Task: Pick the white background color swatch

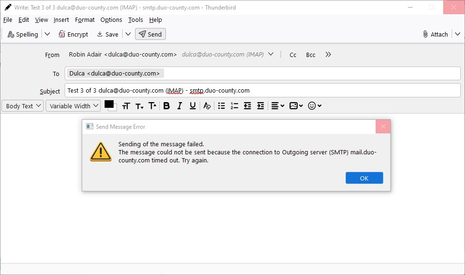Action: pyautogui.click(x=115, y=109)
